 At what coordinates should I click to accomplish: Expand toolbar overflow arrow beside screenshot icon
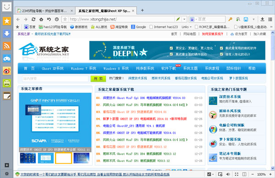(253, 19)
